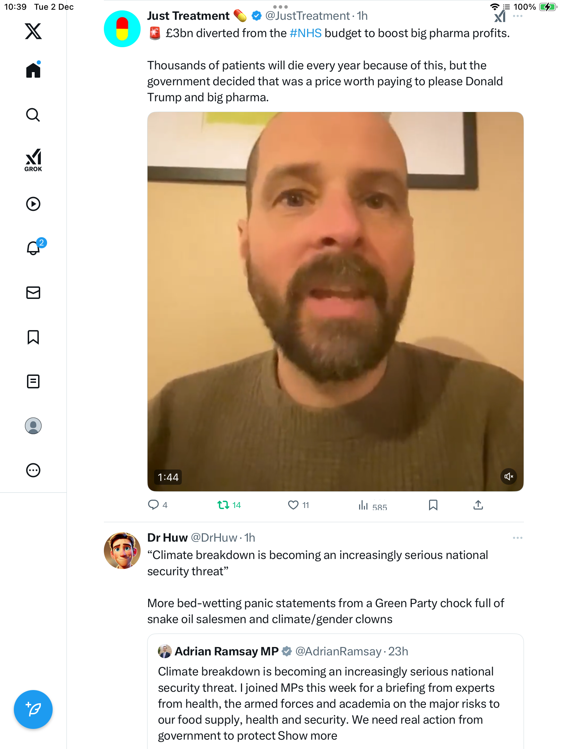Open the Lists icon in sidebar

[33, 381]
